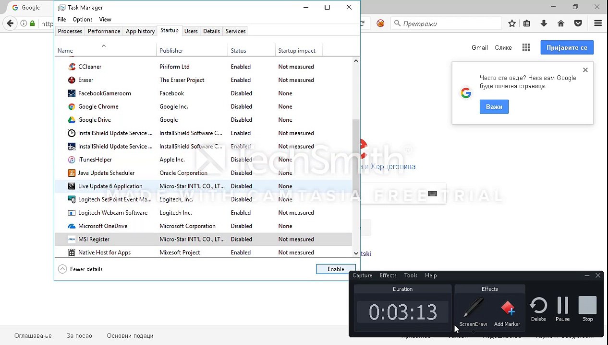Click the Оглашавање footer link

(33, 336)
